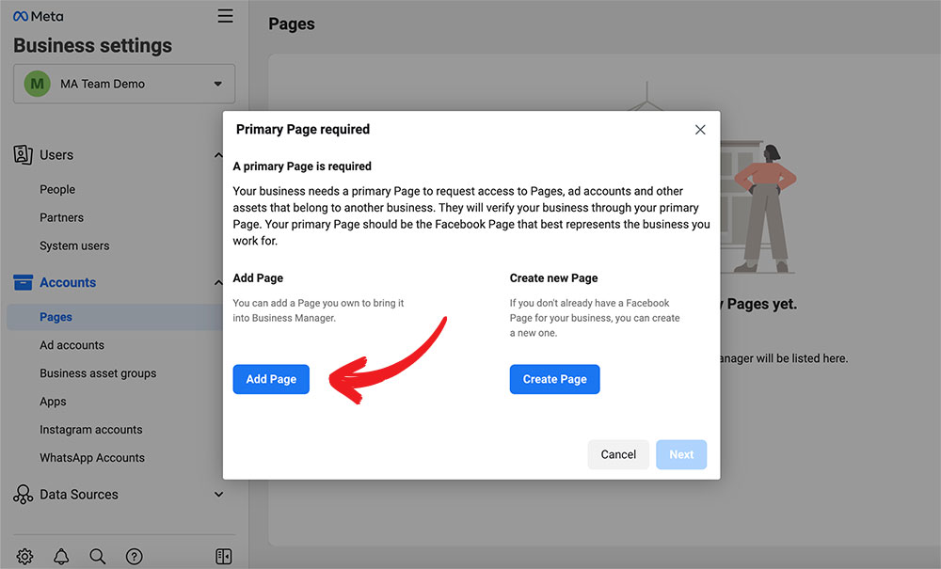
Task: Click the Add Page button
Action: [x=271, y=379]
